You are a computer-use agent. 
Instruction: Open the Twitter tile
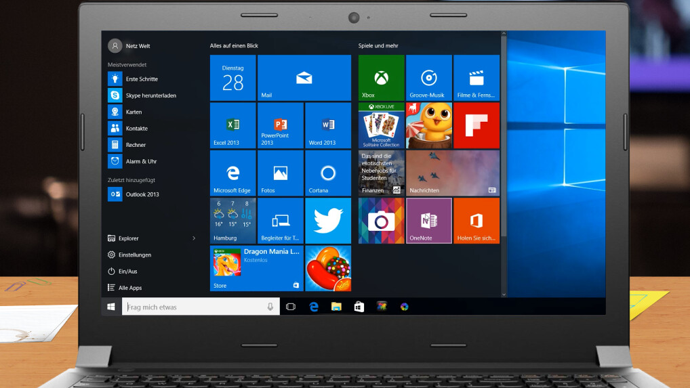point(328,221)
